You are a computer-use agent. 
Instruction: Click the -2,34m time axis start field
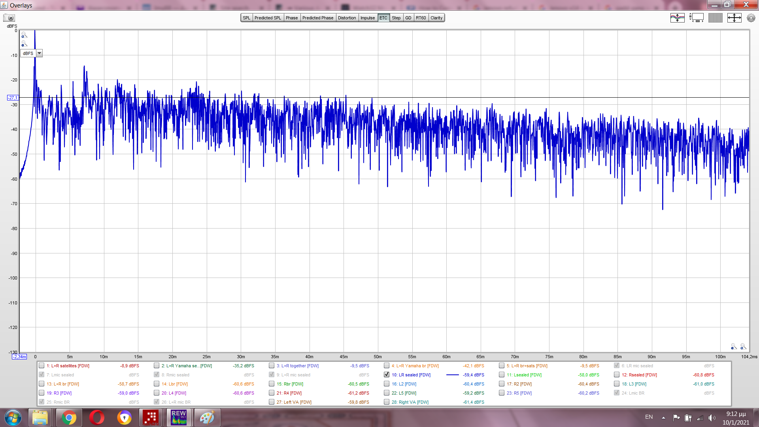point(19,357)
